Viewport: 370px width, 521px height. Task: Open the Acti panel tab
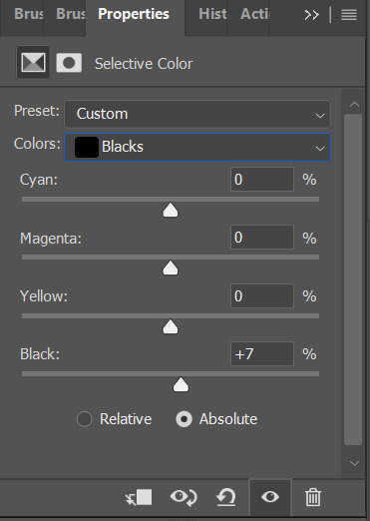(255, 14)
